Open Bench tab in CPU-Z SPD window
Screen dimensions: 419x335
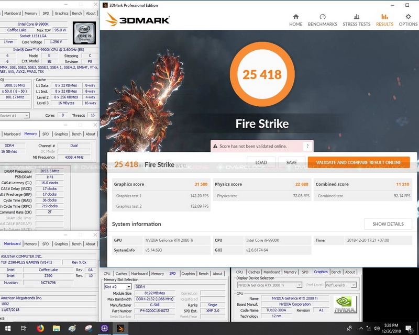[x=203, y=274]
